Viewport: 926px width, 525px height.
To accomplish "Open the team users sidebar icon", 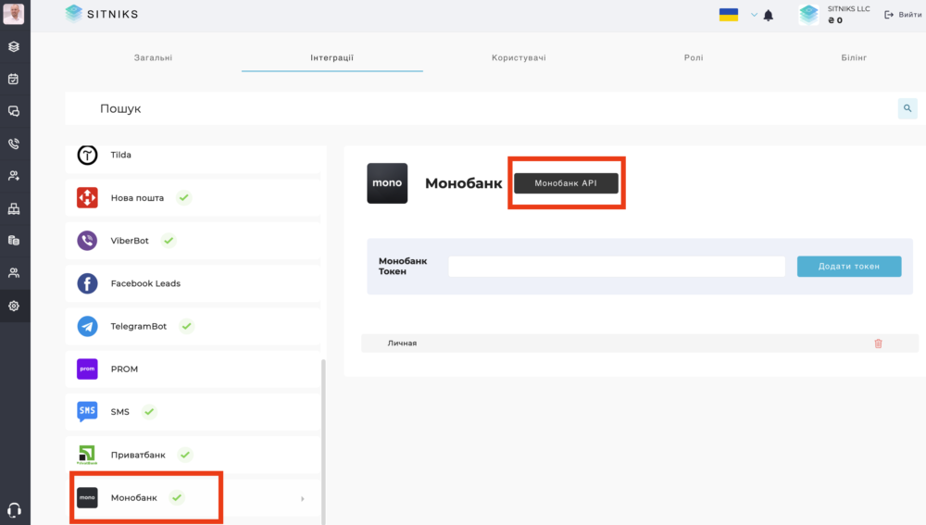I will (x=14, y=273).
